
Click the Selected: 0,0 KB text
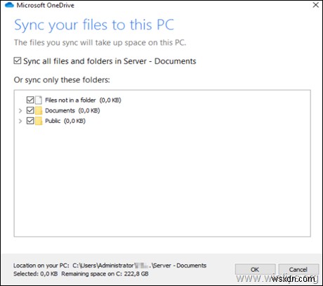(x=35, y=273)
